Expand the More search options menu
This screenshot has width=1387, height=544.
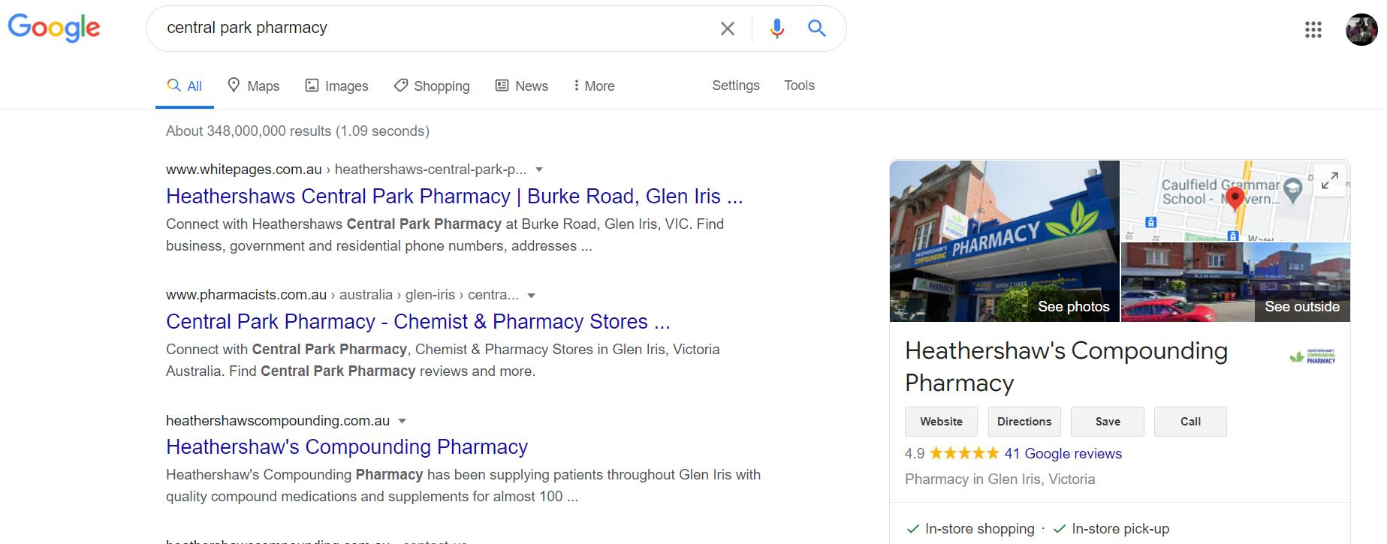(593, 86)
